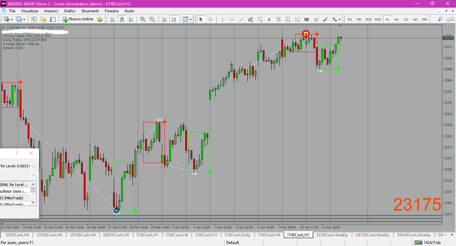Open the Strumenti menu
The height and width of the screenshot is (246, 456).
90,11
